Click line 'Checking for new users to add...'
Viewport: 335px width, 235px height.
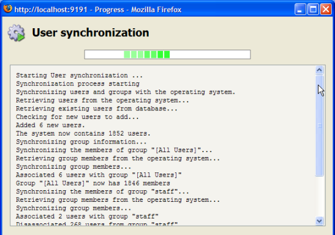coord(77,117)
